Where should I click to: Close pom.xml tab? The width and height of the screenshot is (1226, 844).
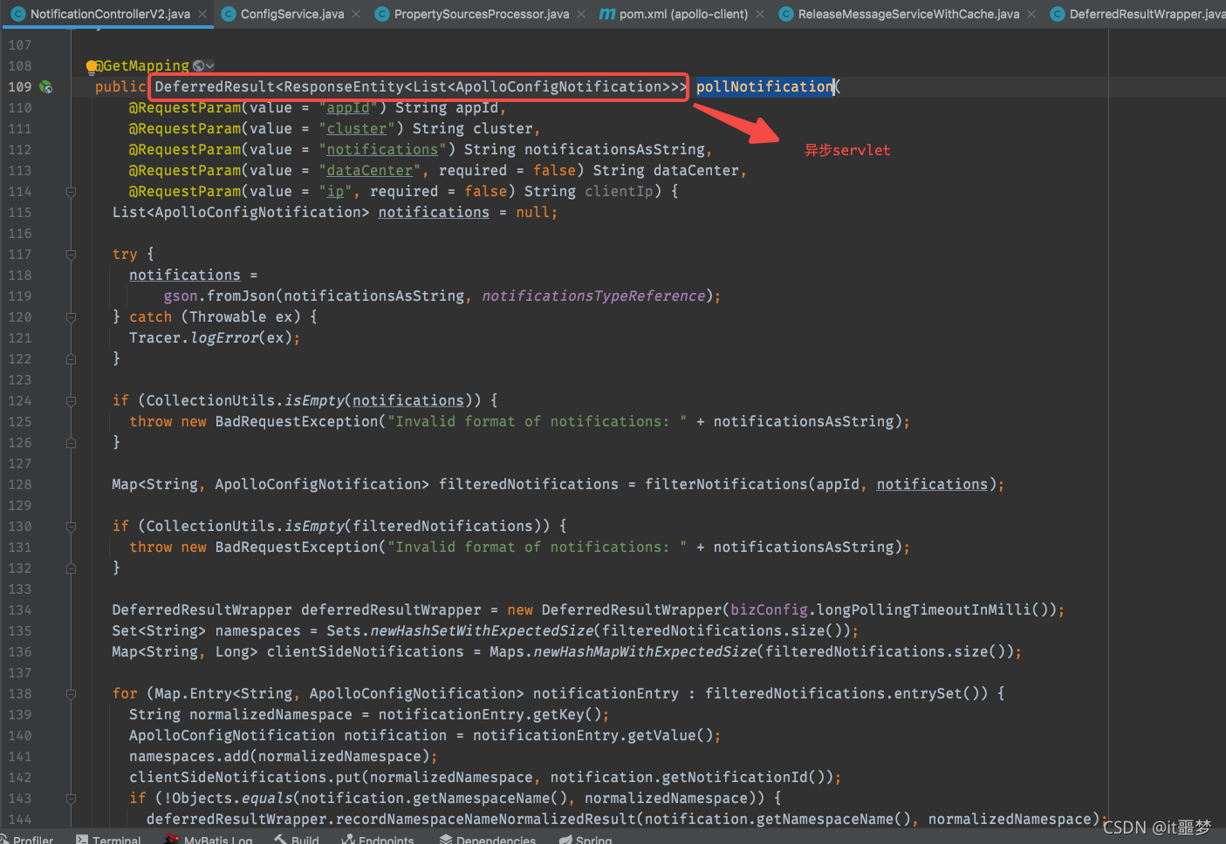pos(760,14)
